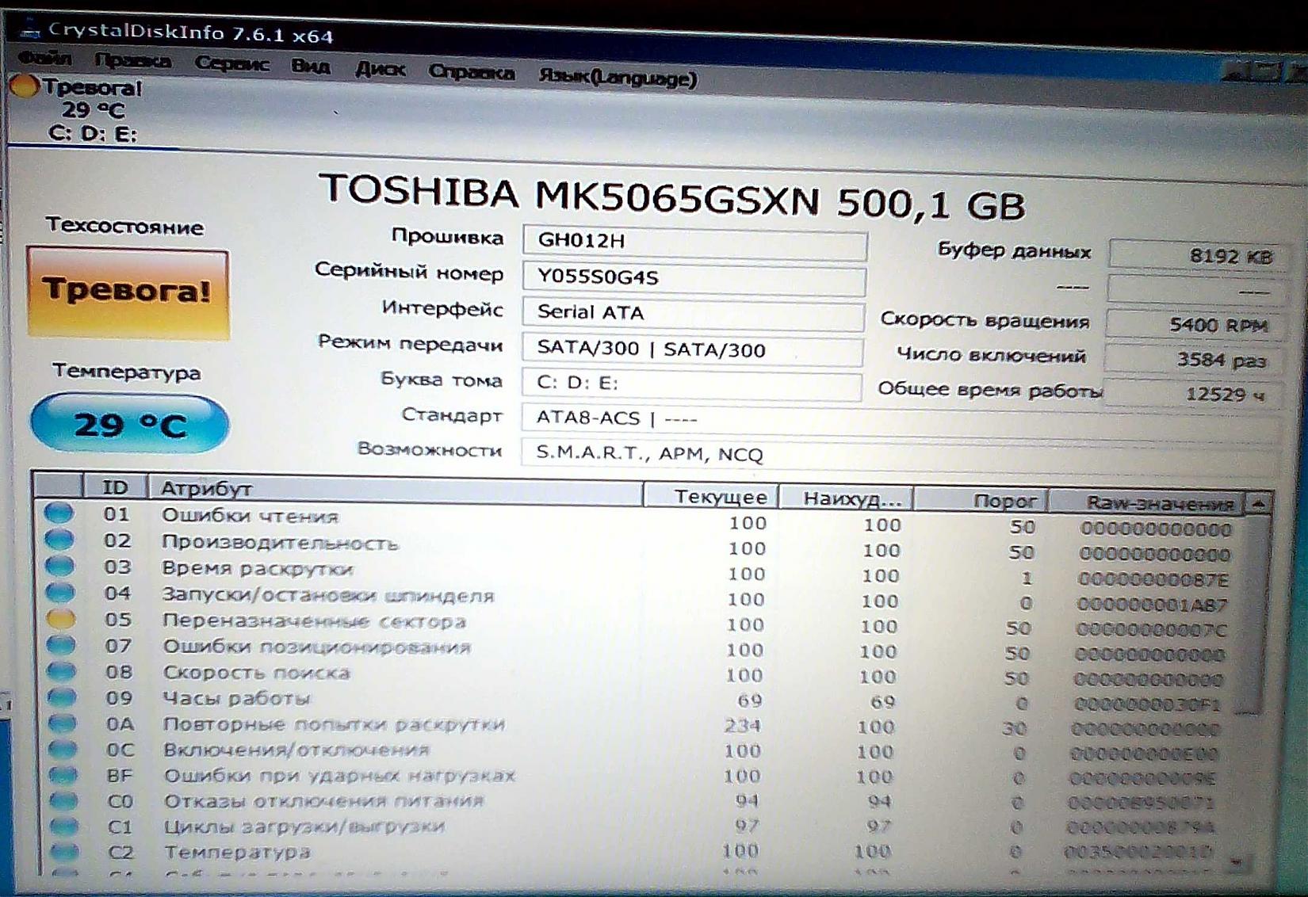Click the 29 °C temperature button

(x=129, y=424)
